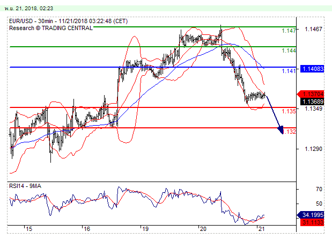Click the red RSI MA value 31.1133 tag

[312, 222]
